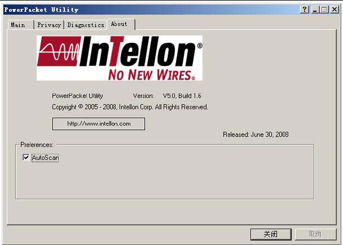Click the greyed-out 取消 (cancel) button
This screenshot has height=245, width=343.
point(315,234)
